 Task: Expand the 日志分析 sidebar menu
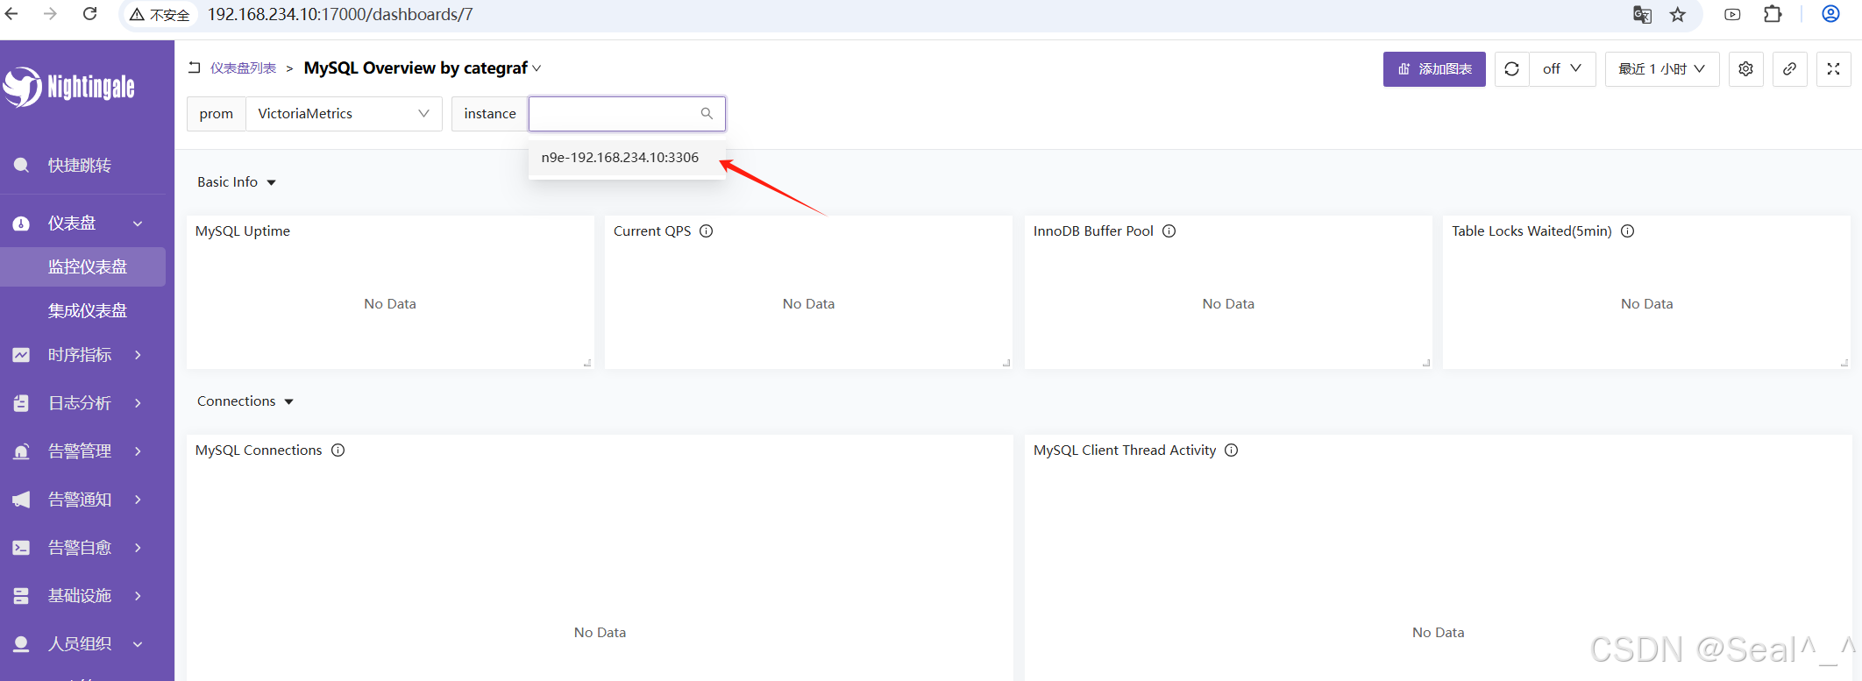(x=83, y=403)
